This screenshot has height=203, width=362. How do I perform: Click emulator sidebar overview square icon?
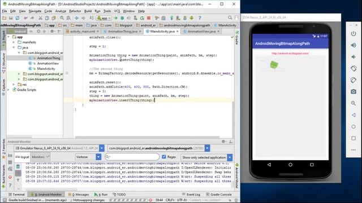point(354,138)
